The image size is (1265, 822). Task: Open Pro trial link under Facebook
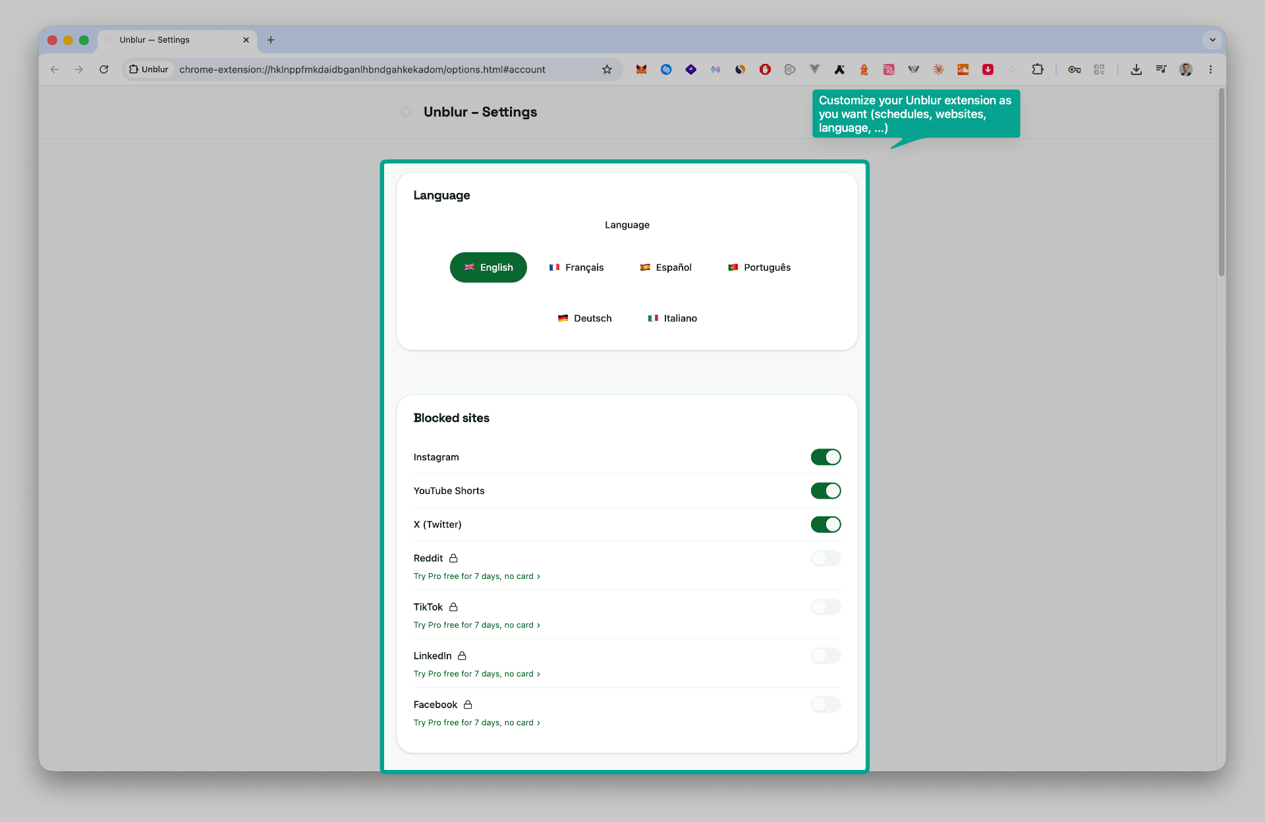pyautogui.click(x=477, y=723)
